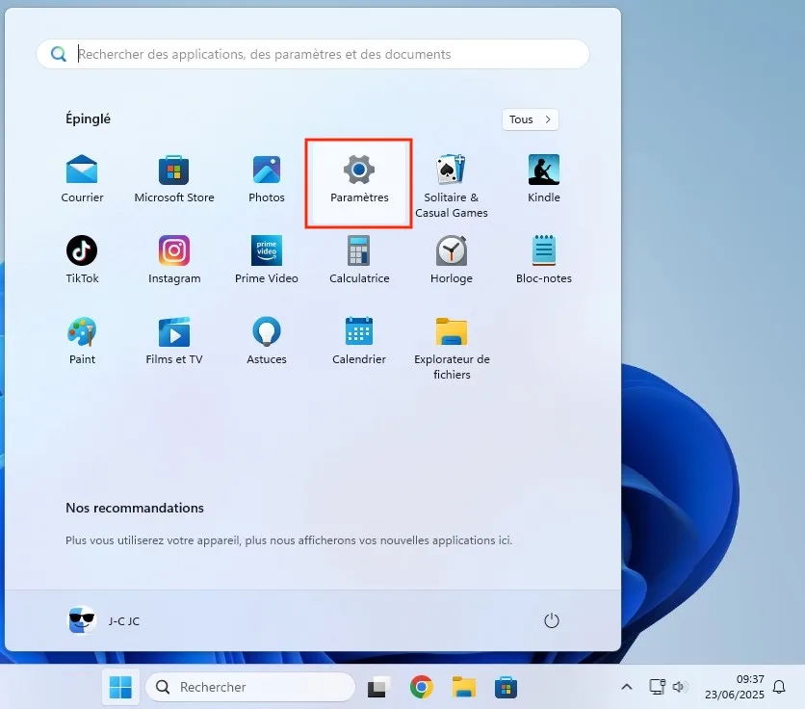Open the J-C JC user account menu
The height and width of the screenshot is (709, 805).
[x=104, y=620]
